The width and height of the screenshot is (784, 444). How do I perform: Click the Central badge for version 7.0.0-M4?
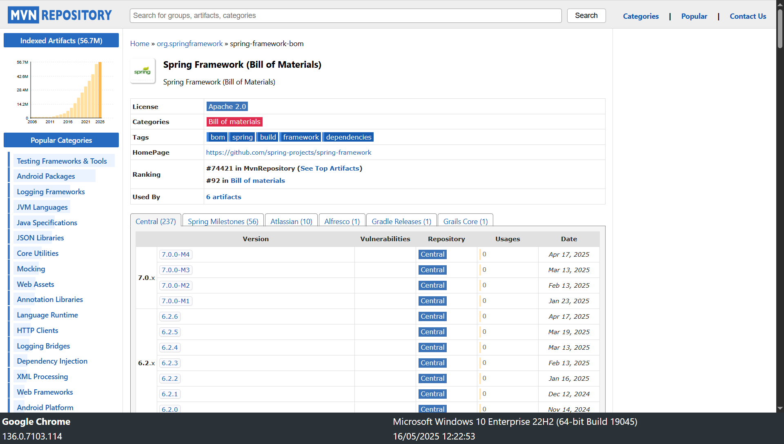[x=432, y=254]
